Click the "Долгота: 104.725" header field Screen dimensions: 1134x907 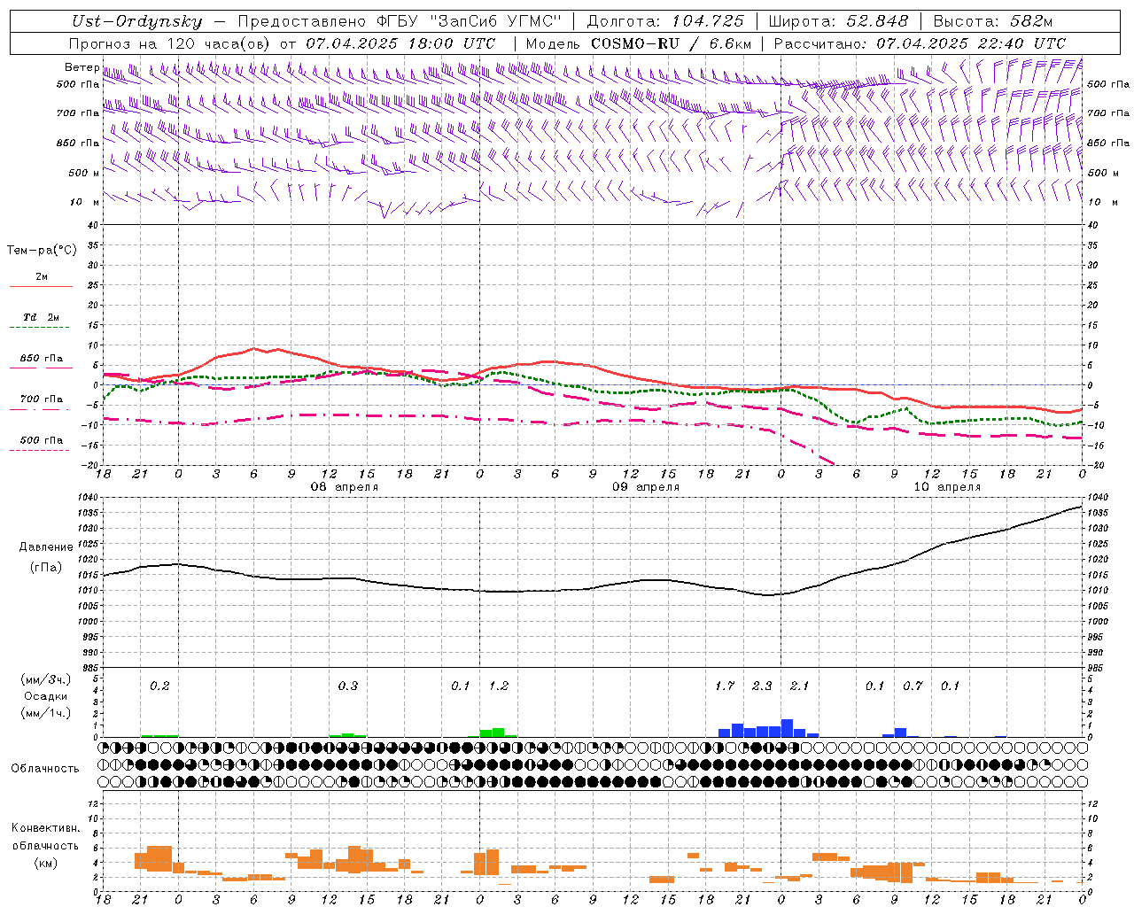point(664,21)
